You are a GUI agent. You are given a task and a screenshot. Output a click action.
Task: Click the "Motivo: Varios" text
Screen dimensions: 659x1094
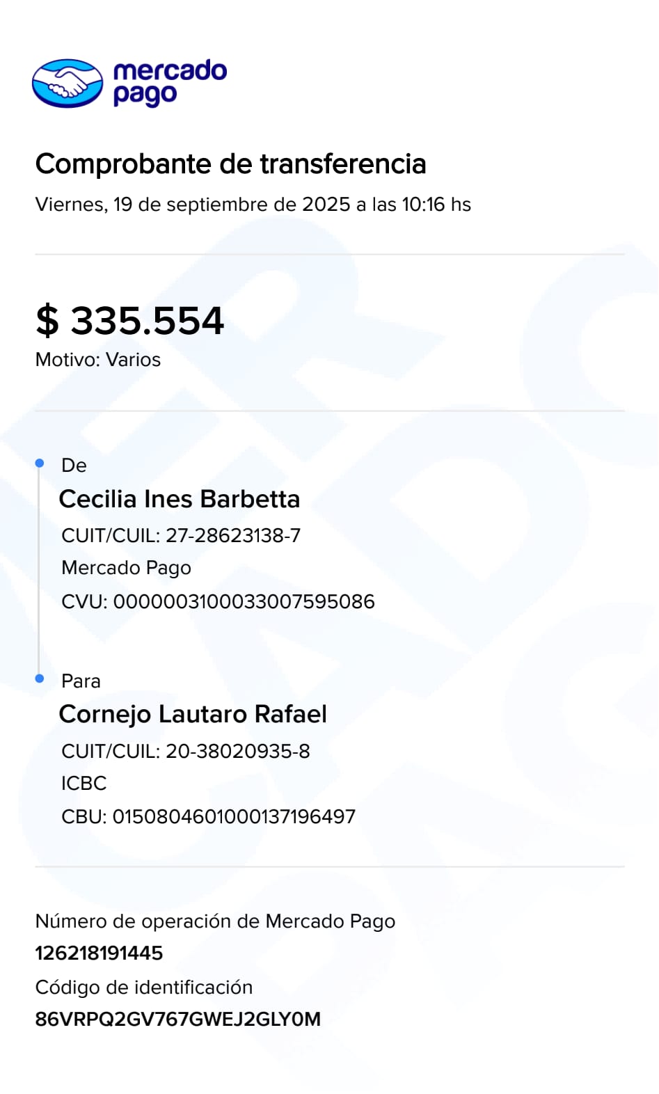[x=98, y=360]
